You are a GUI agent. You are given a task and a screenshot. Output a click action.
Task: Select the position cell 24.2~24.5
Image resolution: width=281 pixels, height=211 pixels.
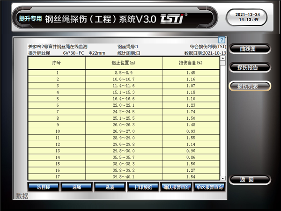pyautogui.click(x=124, y=112)
